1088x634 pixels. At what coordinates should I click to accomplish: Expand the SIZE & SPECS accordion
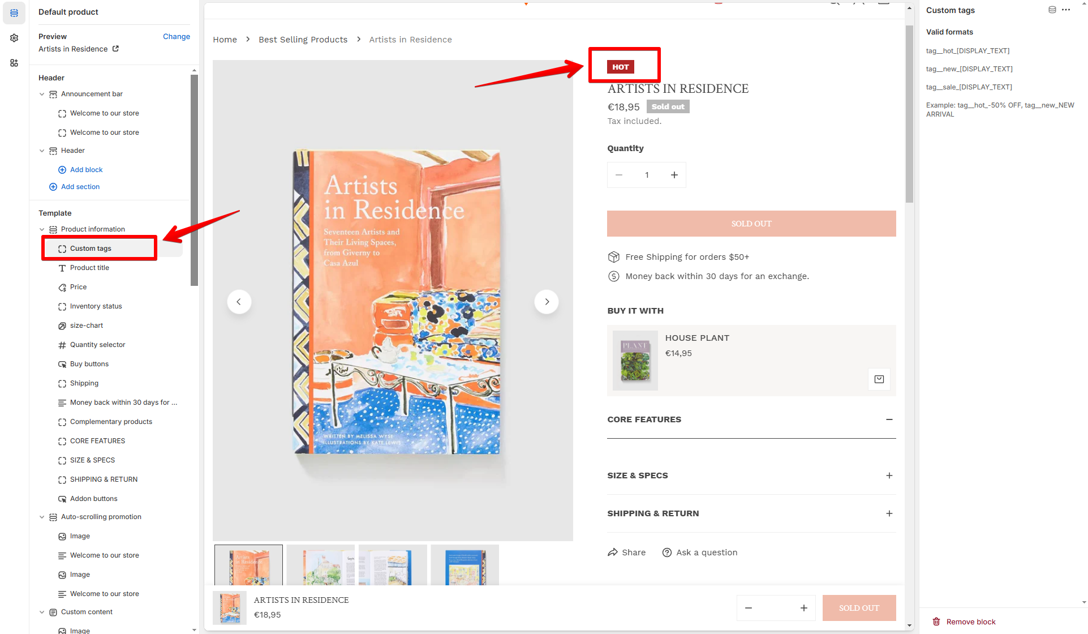[889, 475]
